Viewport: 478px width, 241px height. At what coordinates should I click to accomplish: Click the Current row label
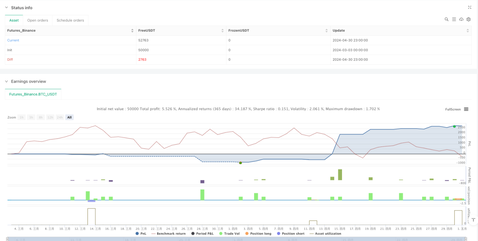coord(13,40)
